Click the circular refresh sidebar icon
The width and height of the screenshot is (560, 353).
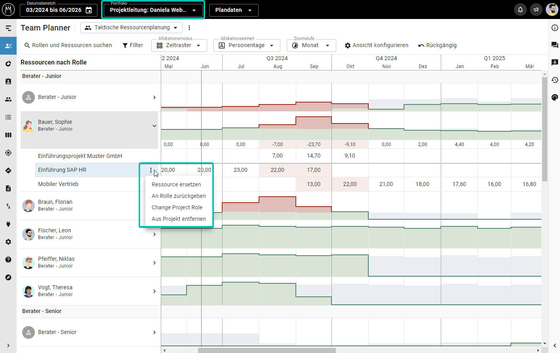pyautogui.click(x=8, y=64)
